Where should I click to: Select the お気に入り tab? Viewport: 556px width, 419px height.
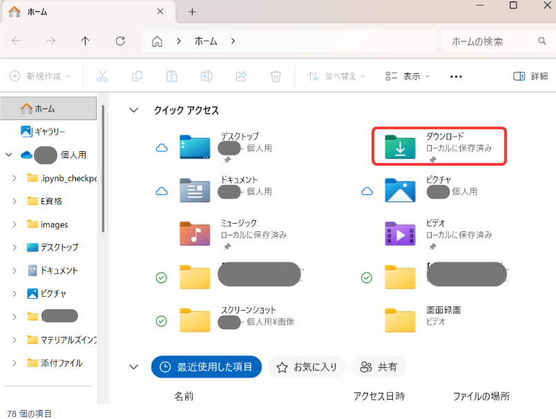pyautogui.click(x=306, y=367)
